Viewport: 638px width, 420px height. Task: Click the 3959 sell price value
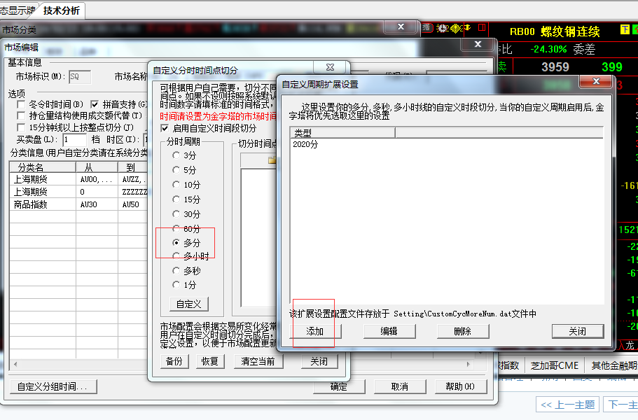pyautogui.click(x=555, y=67)
